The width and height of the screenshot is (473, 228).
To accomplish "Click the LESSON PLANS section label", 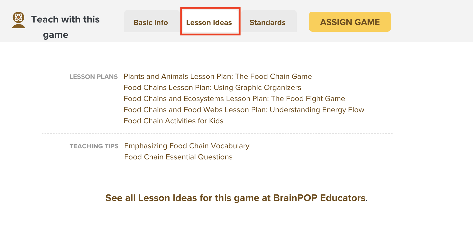I will click(x=94, y=77).
